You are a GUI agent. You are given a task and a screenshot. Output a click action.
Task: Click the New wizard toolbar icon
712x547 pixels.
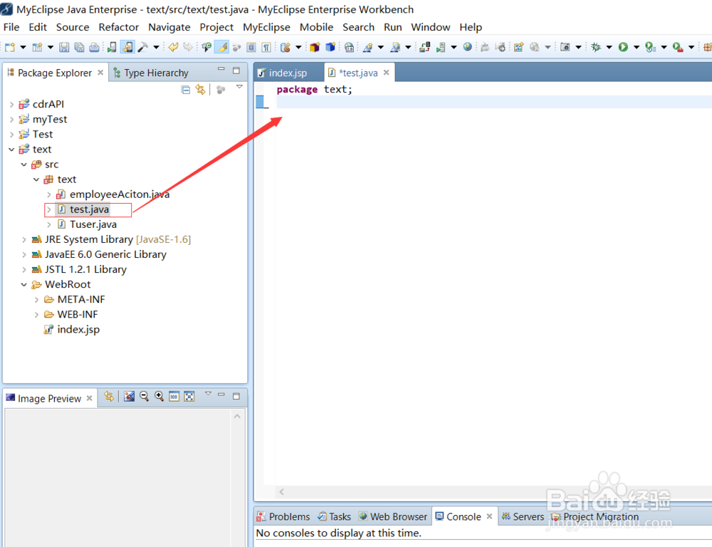(x=10, y=47)
